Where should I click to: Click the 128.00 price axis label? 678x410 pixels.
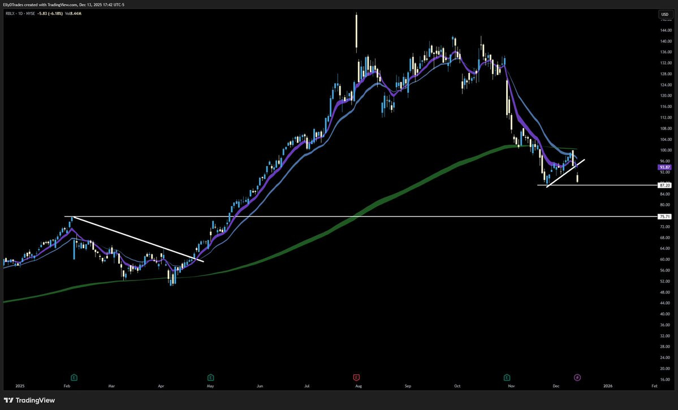pos(666,74)
